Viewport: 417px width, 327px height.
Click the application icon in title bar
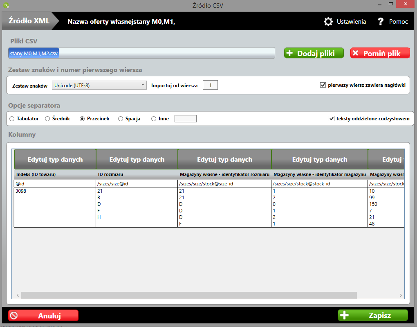5,5
